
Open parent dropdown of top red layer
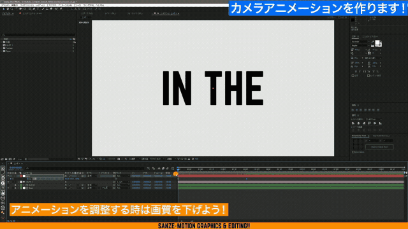coord(123,176)
